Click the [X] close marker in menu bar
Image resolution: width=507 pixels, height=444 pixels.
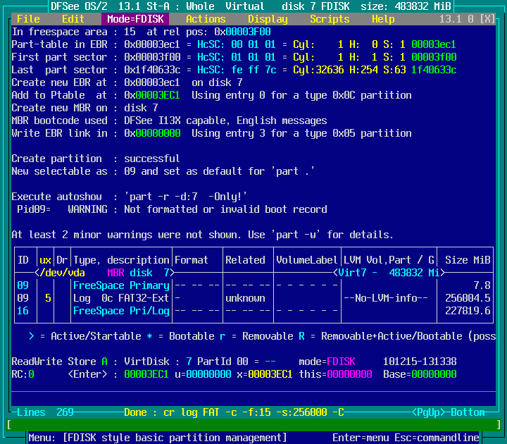coord(487,19)
